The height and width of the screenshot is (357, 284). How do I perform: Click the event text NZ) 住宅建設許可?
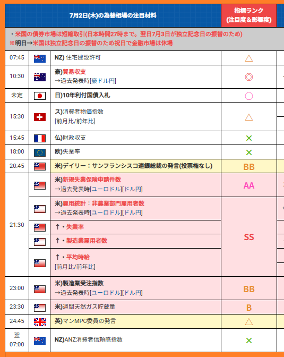click(x=78, y=57)
